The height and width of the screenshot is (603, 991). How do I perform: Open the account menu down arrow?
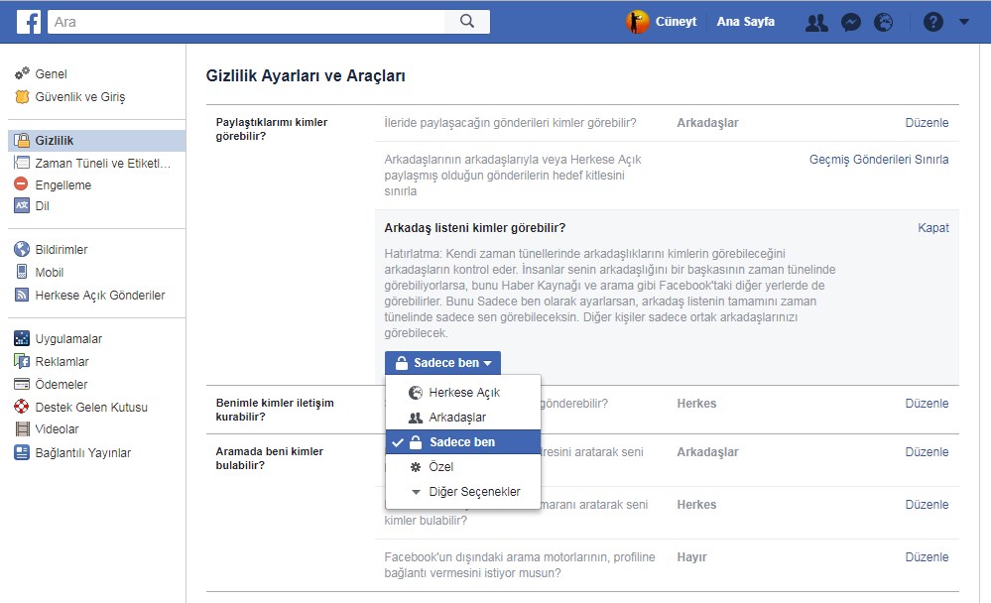(964, 22)
